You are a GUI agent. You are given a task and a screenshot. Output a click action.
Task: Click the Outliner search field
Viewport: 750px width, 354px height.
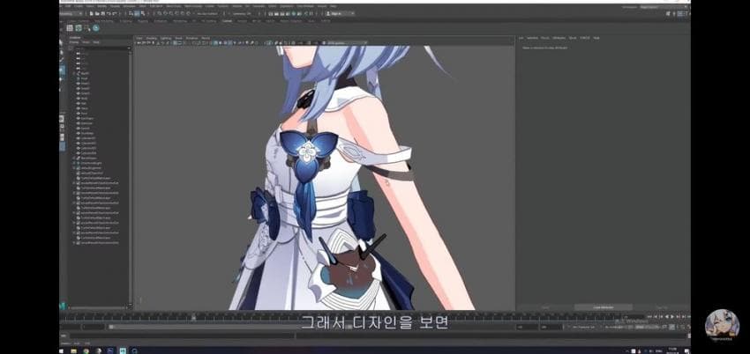pos(97,48)
